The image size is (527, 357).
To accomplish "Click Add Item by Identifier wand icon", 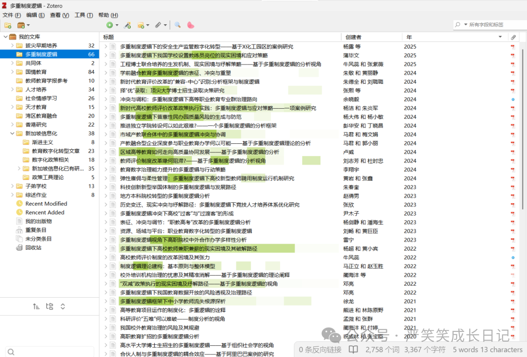I will point(127,25).
